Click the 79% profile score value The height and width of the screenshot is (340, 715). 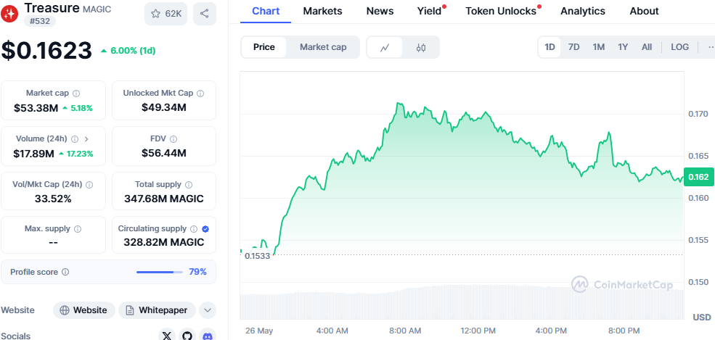pyautogui.click(x=198, y=272)
